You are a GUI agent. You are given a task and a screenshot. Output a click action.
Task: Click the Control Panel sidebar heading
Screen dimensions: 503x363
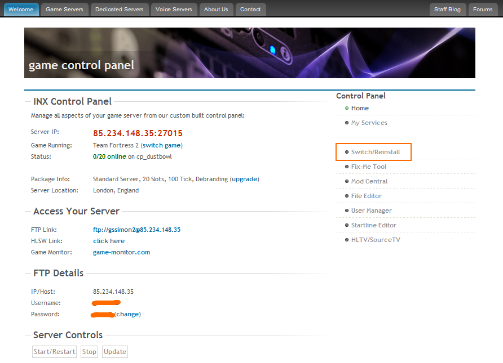(361, 96)
